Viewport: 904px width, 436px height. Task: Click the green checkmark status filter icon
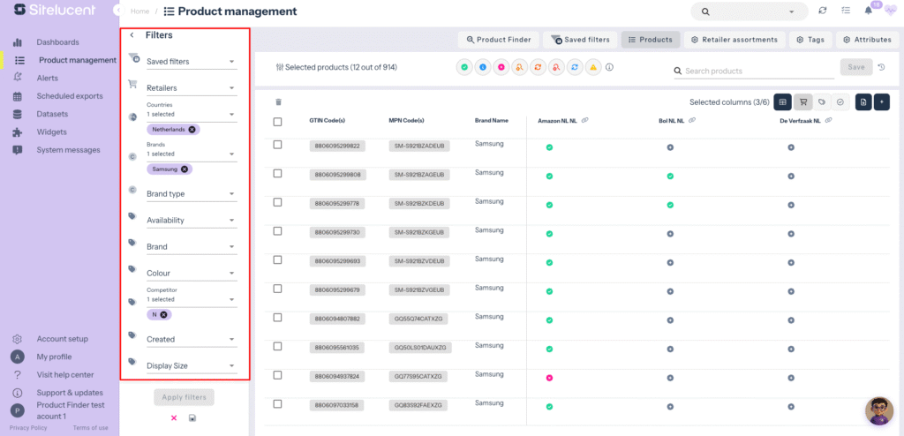pos(464,67)
